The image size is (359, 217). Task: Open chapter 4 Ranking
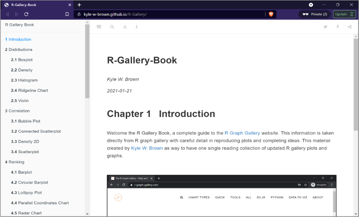(15, 162)
